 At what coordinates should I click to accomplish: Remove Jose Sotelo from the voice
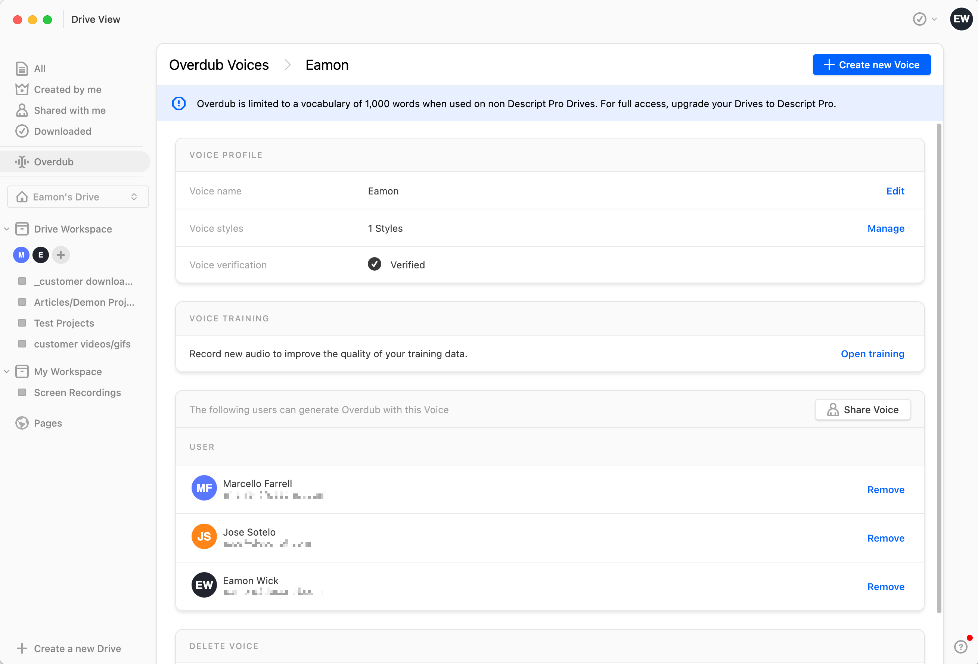pyautogui.click(x=886, y=538)
